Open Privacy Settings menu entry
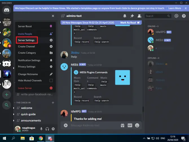This screenshot has width=189, height=142. [x=36, y=67]
